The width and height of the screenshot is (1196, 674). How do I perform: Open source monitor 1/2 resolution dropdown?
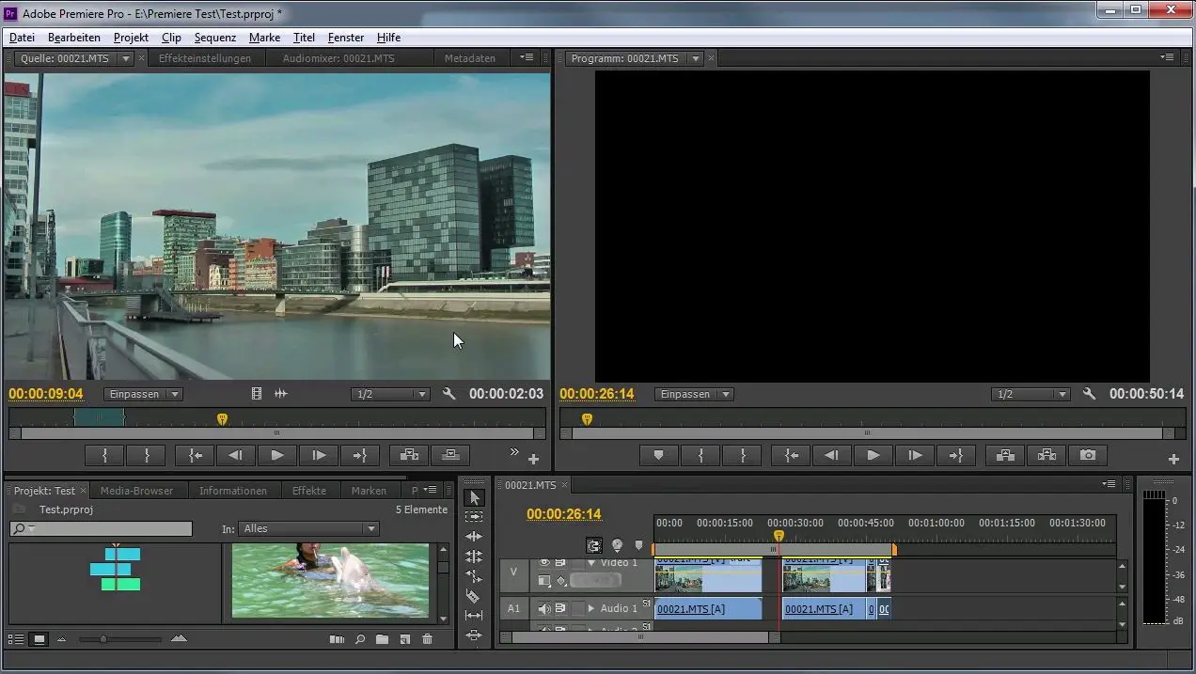(x=390, y=394)
